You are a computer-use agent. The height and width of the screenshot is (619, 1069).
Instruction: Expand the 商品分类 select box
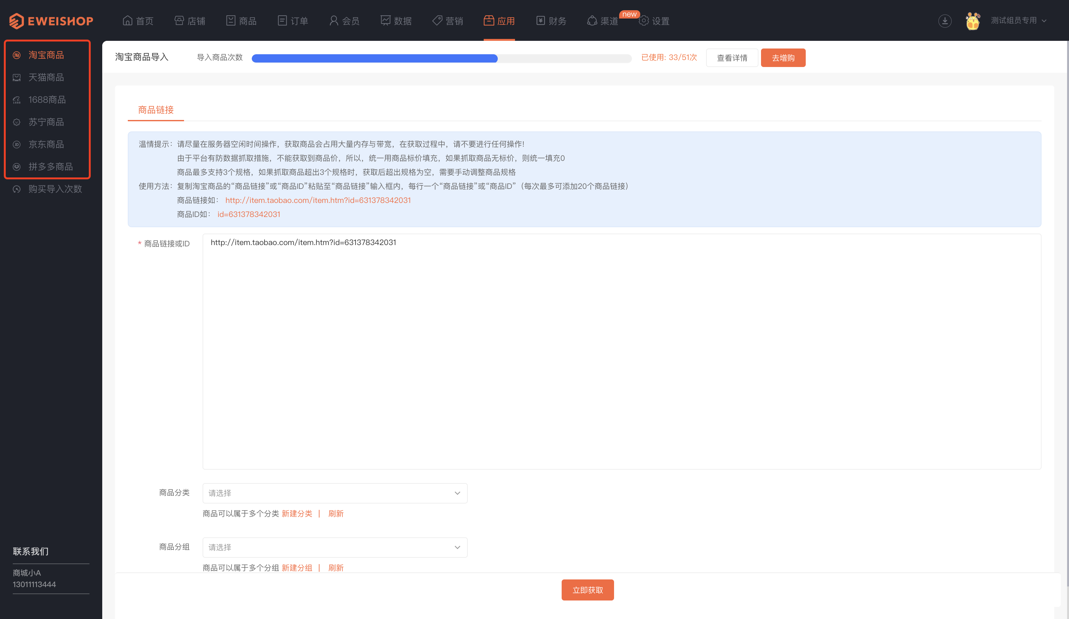coord(335,493)
